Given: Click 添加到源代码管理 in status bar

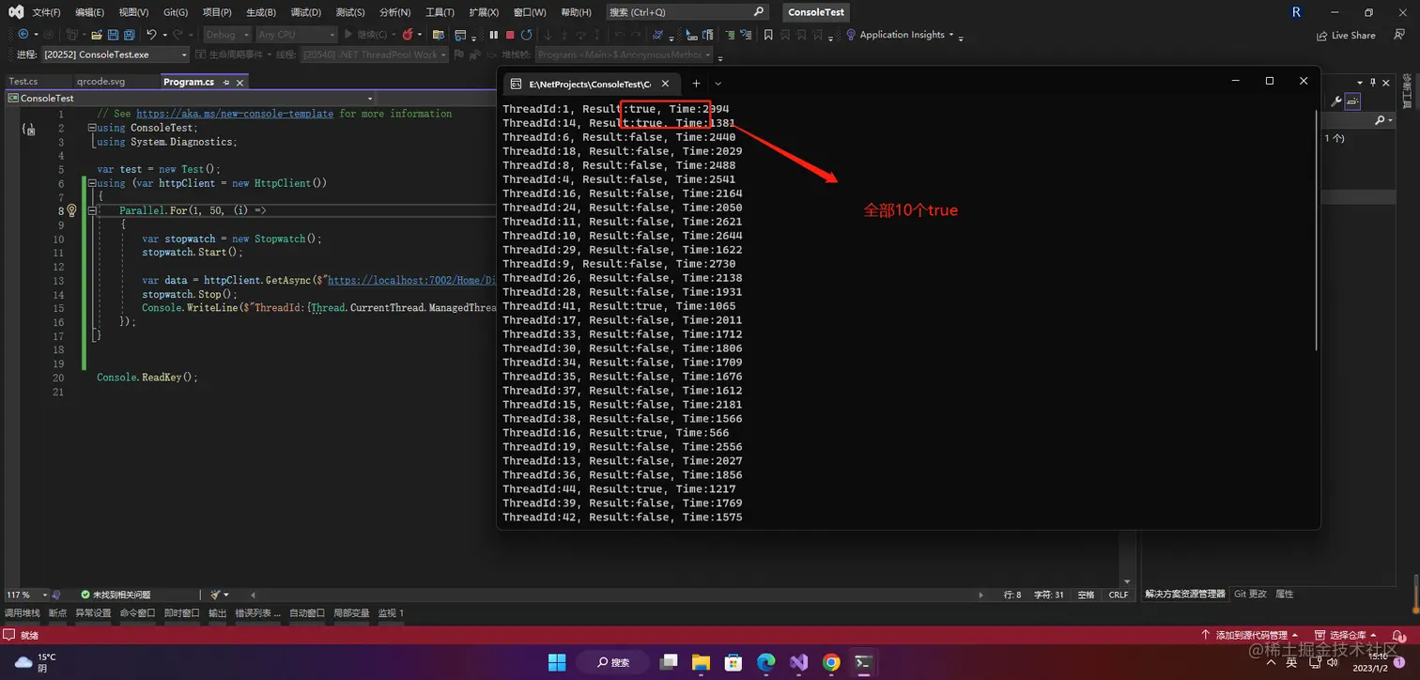Looking at the screenshot, I should click(x=1250, y=635).
